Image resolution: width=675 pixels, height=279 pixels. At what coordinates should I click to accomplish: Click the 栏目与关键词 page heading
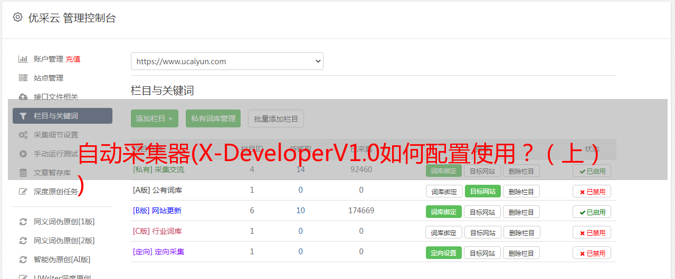[163, 91]
